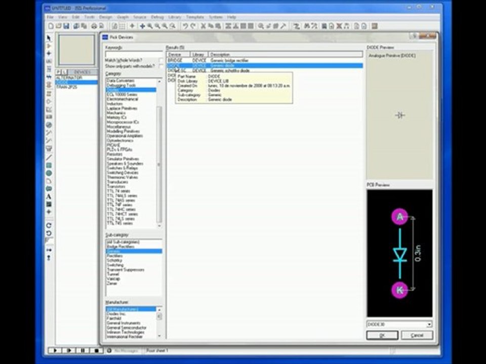Click the Play simulation button
This screenshot has height=364, width=486.
(55, 350)
